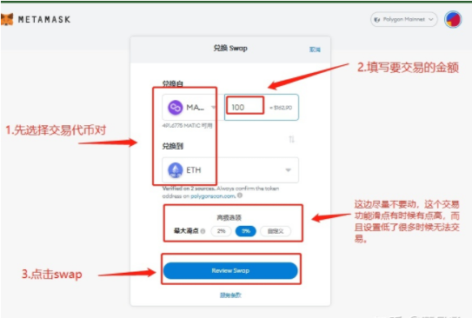Click the dollar value estimate text
Image resolution: width=472 pixels, height=318 pixels.
click(x=281, y=108)
